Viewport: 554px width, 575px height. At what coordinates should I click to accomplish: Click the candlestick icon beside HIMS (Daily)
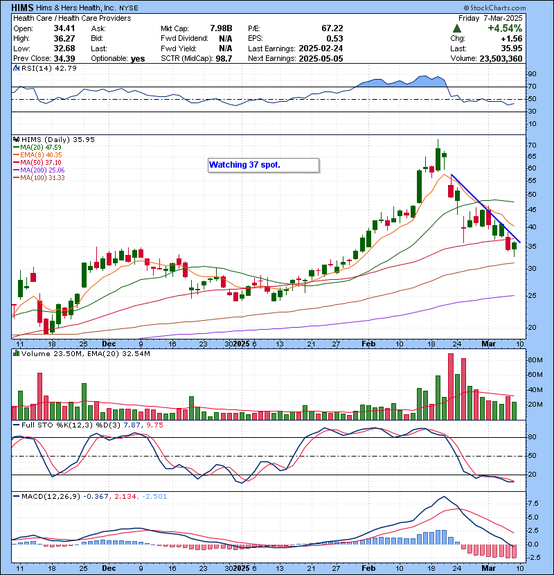coord(16,139)
